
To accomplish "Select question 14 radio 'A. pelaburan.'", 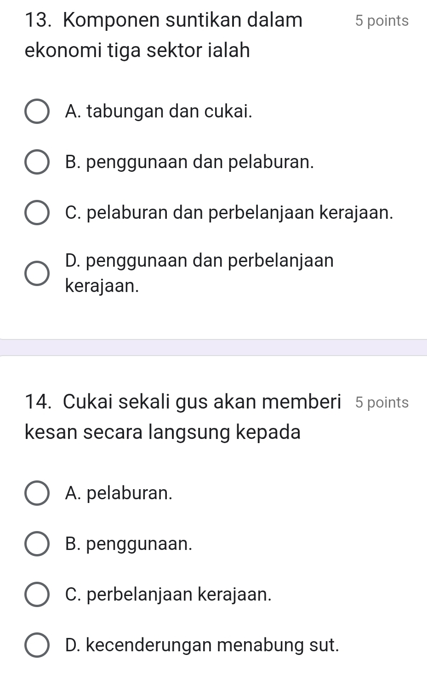I will pos(36,493).
